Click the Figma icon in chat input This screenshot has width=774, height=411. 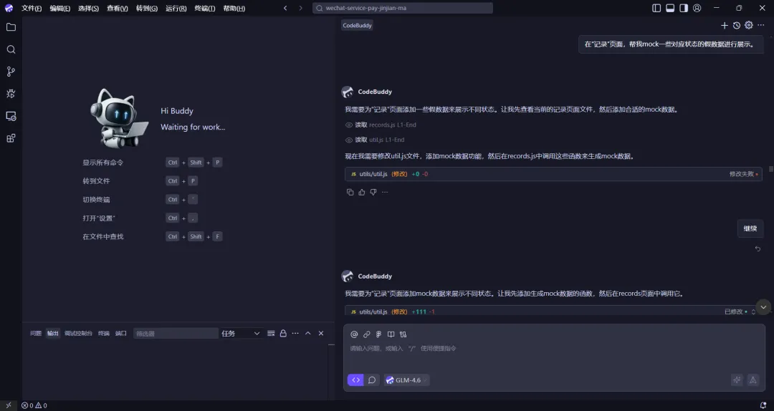(378, 334)
